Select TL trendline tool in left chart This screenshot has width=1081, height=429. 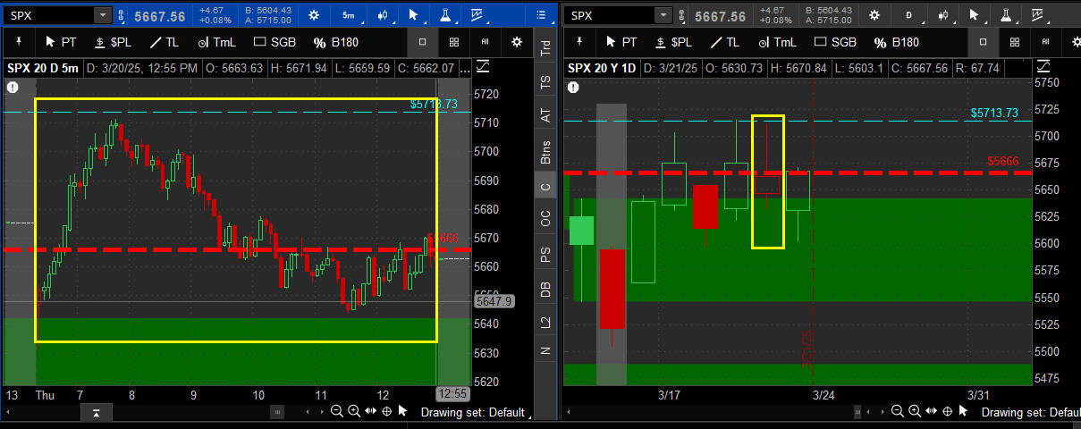click(x=164, y=42)
